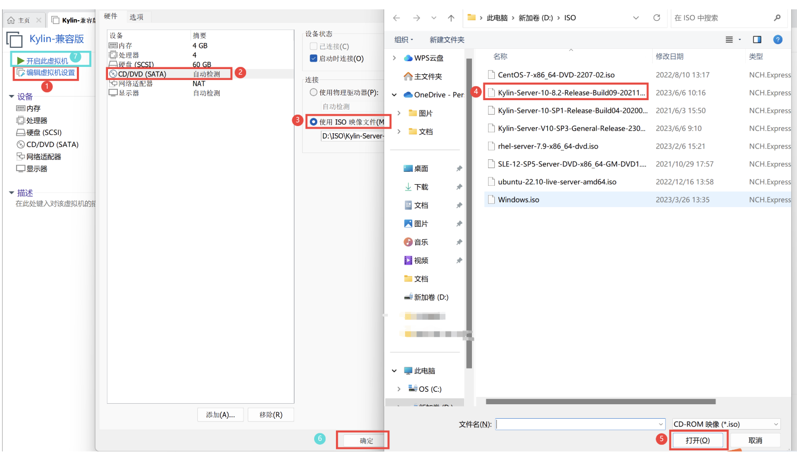Click 取消 button in file dialog
The image size is (797, 453).
[x=755, y=440]
